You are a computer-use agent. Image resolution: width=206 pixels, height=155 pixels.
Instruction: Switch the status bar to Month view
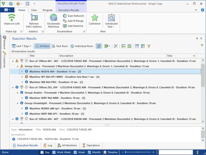[94, 152]
